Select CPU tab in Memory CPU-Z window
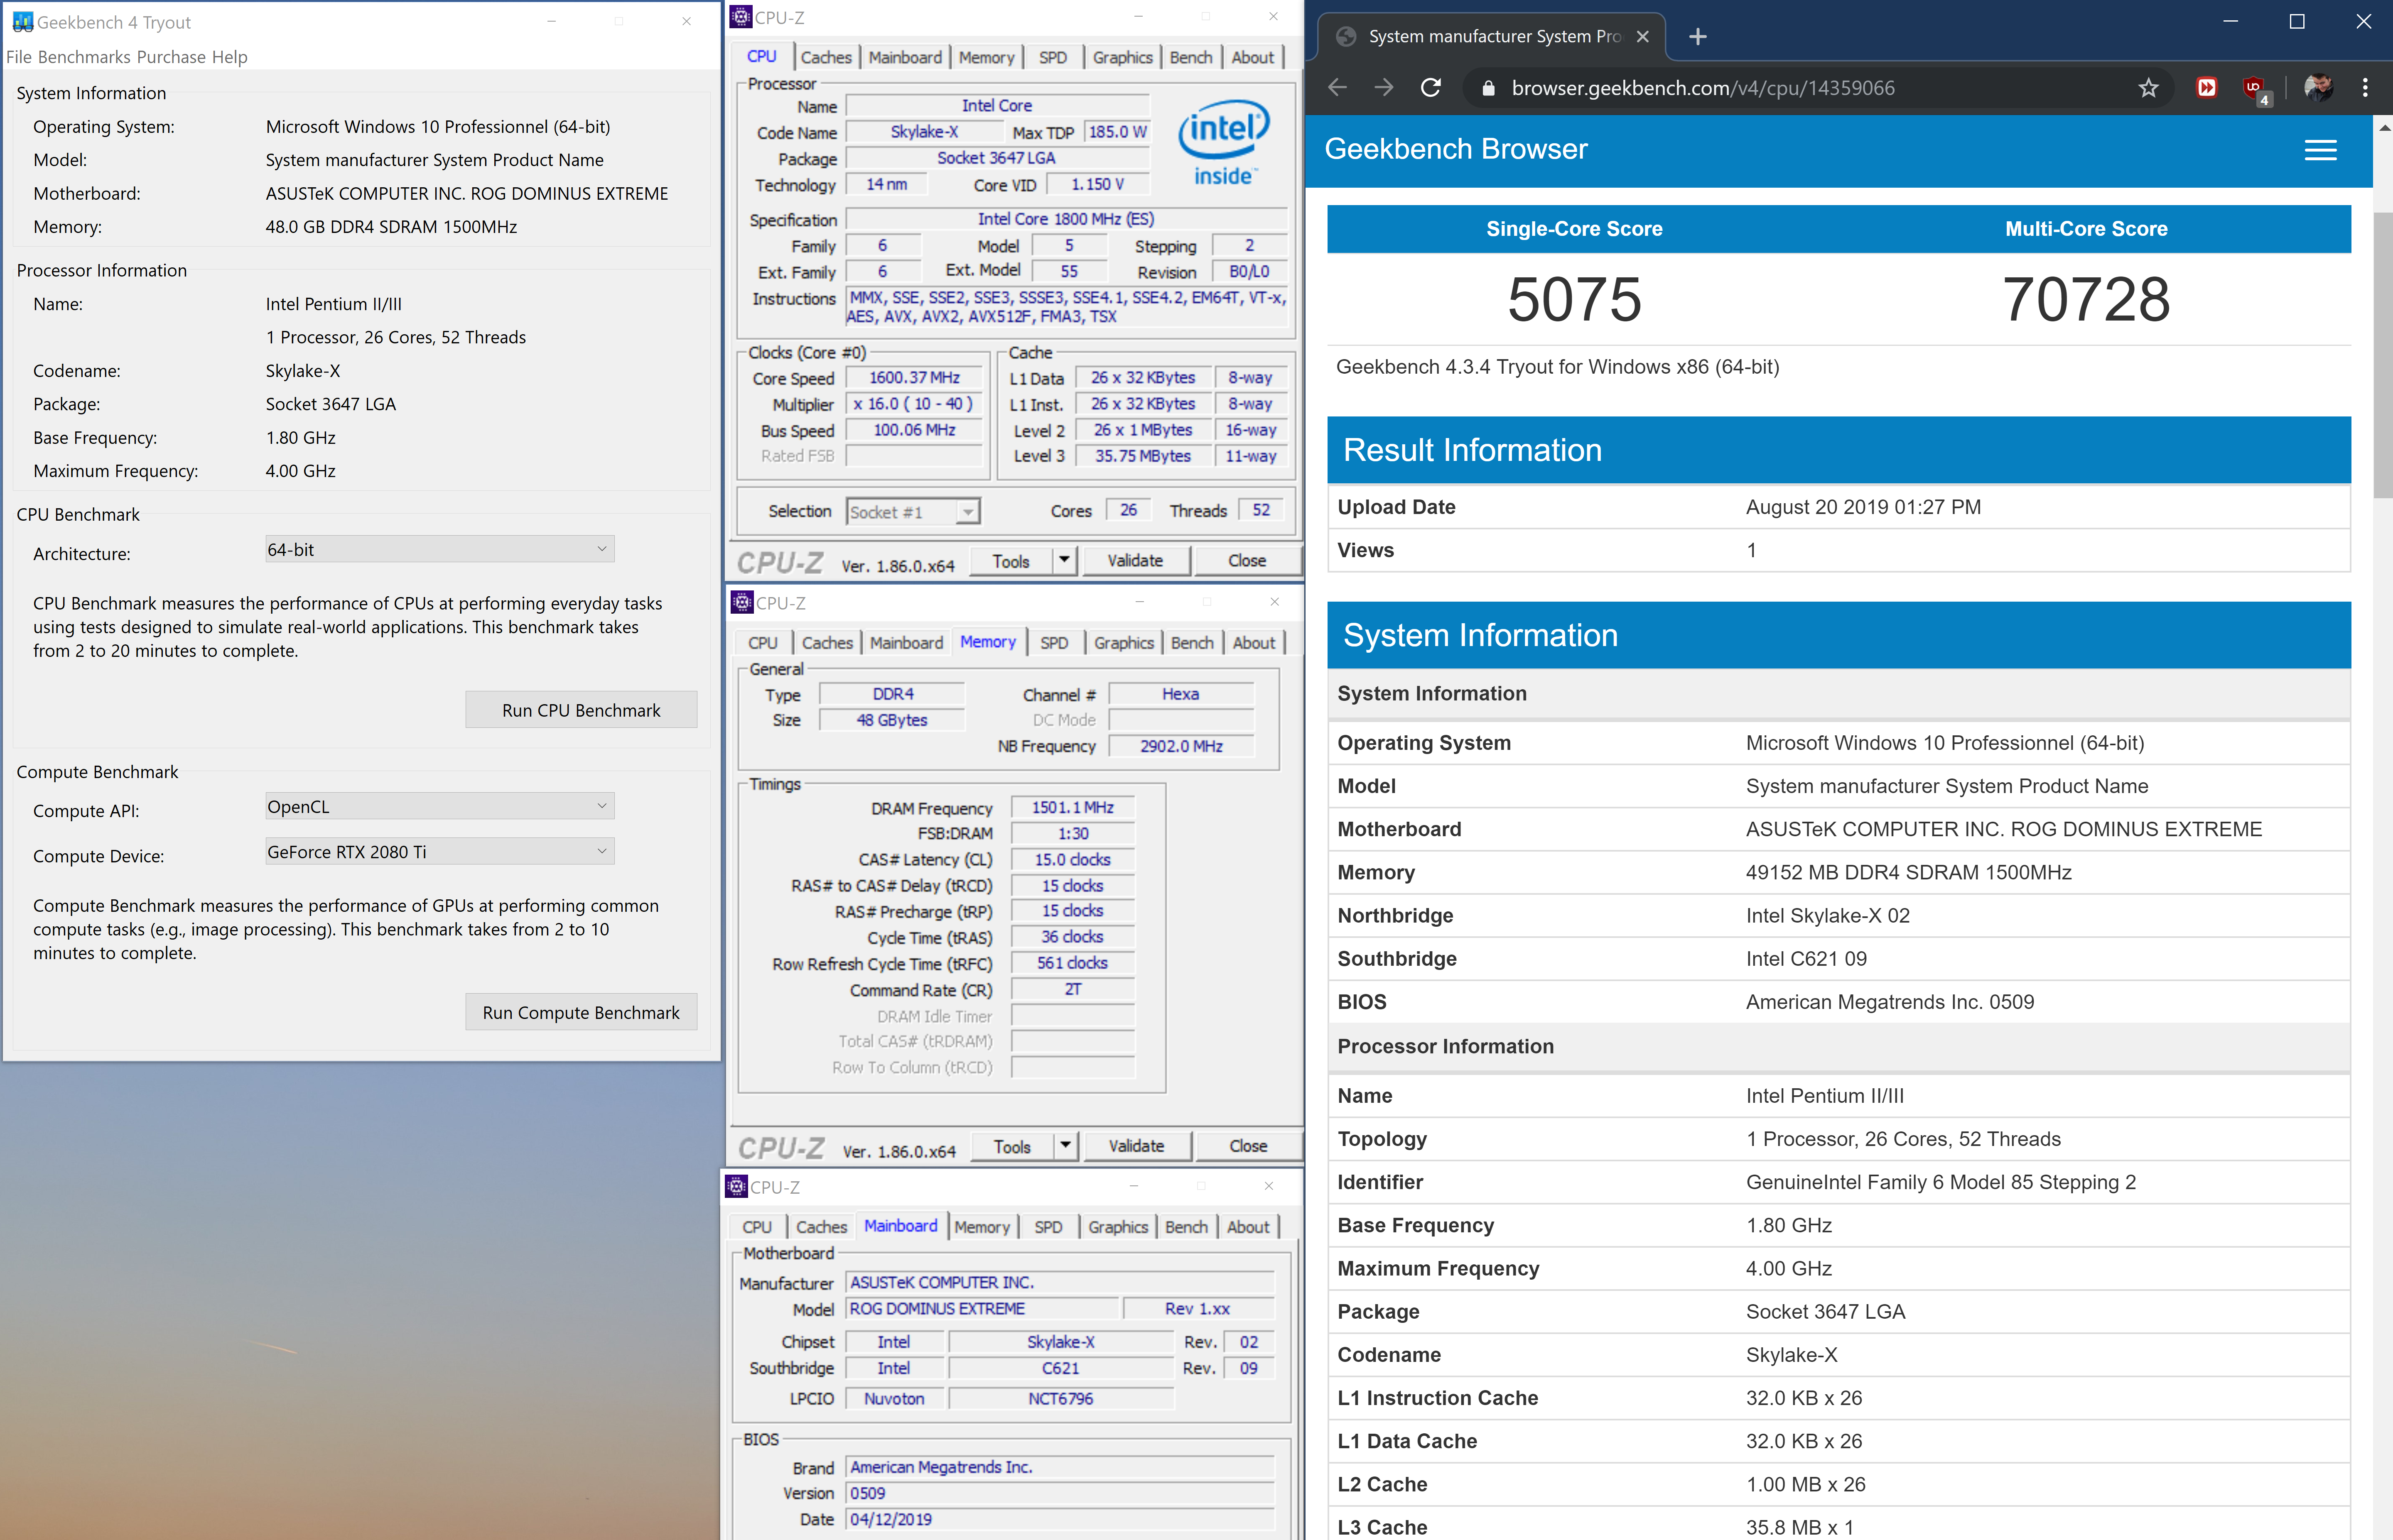 pos(762,643)
